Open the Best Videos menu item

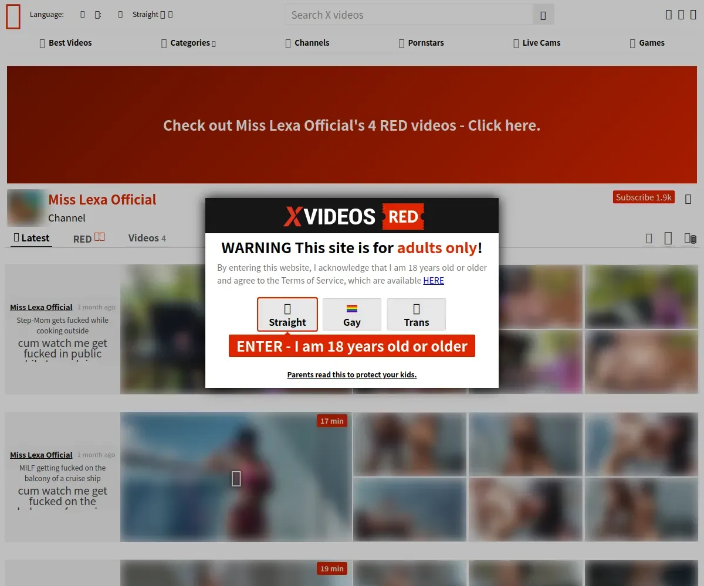[65, 43]
